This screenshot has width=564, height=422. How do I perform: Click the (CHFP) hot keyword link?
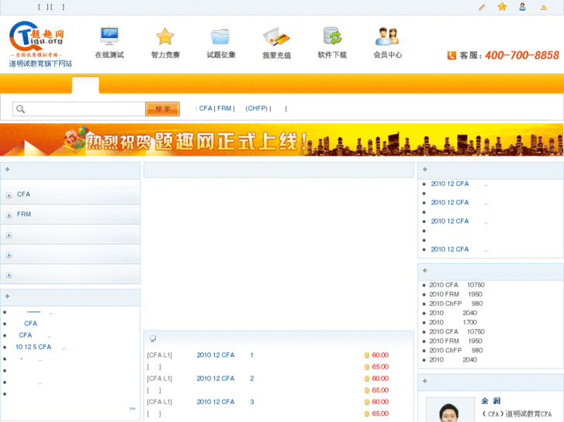pos(257,108)
